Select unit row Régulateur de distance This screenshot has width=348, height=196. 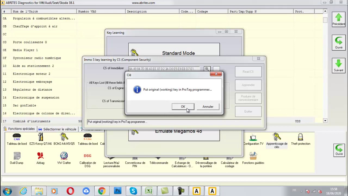tap(162, 90)
